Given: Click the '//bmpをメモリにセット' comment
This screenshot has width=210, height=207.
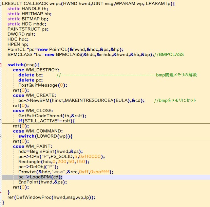Looking at the screenshot, I should 175,101.
